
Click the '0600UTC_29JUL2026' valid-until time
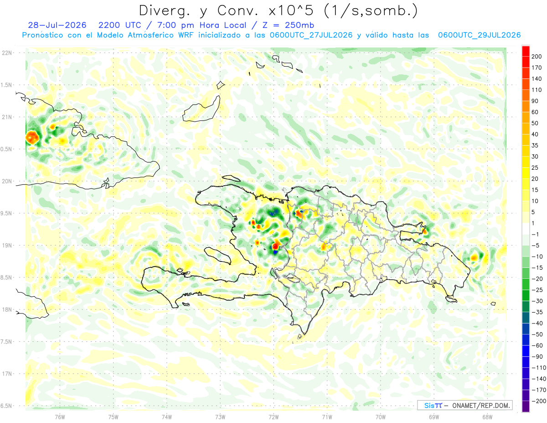point(479,35)
